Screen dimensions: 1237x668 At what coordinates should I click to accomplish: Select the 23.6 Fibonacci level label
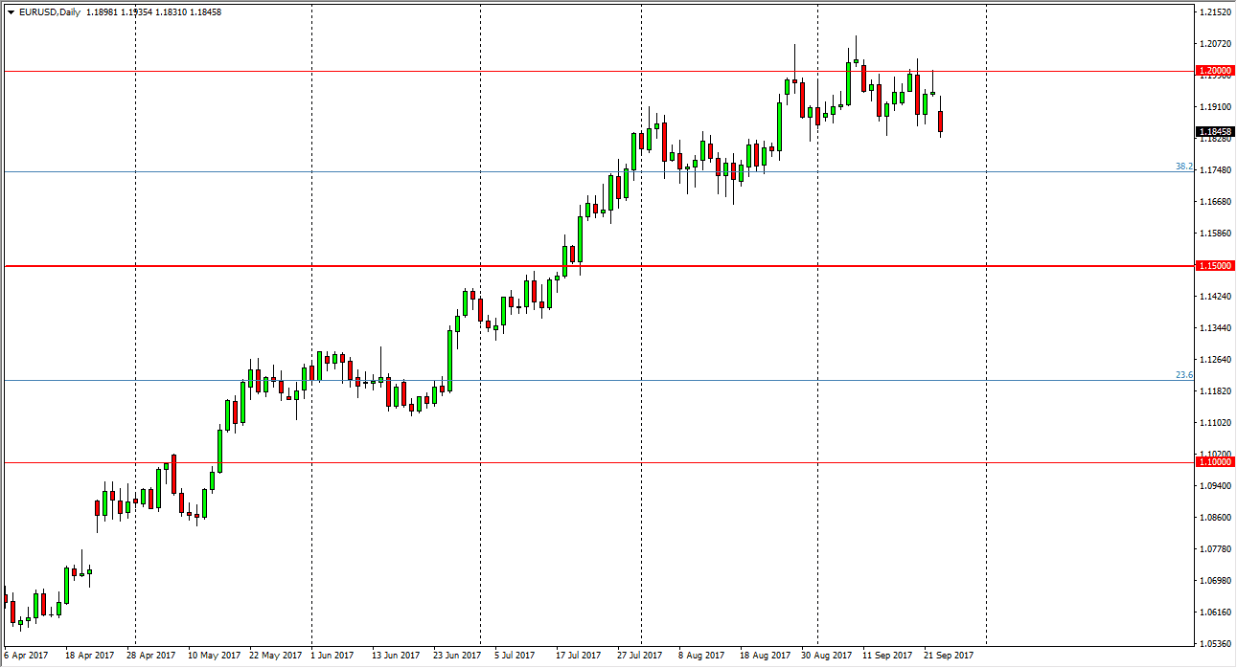point(1182,374)
